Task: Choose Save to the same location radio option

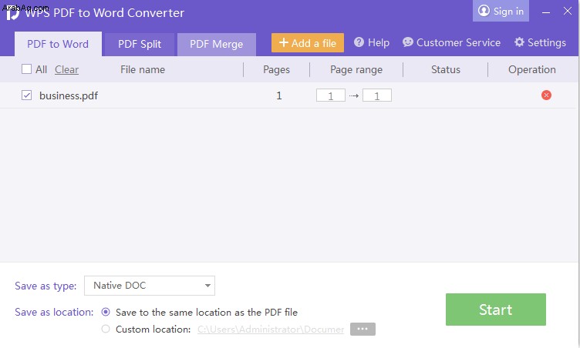Action: 106,312
